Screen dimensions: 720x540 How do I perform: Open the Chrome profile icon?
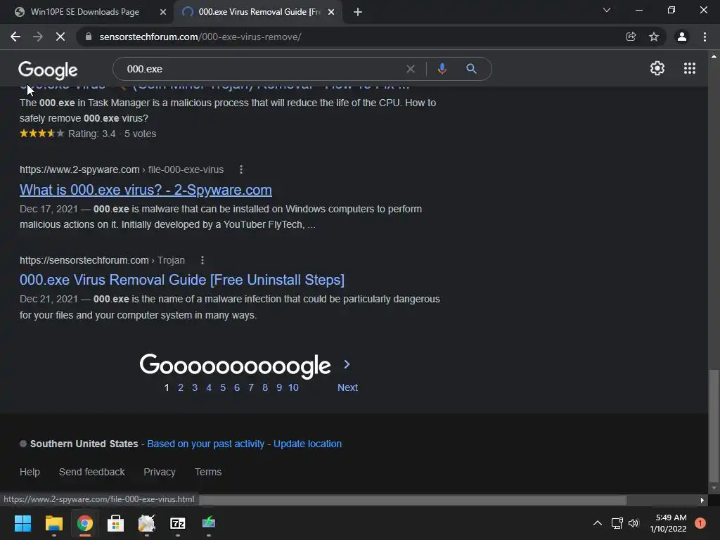[682, 37]
